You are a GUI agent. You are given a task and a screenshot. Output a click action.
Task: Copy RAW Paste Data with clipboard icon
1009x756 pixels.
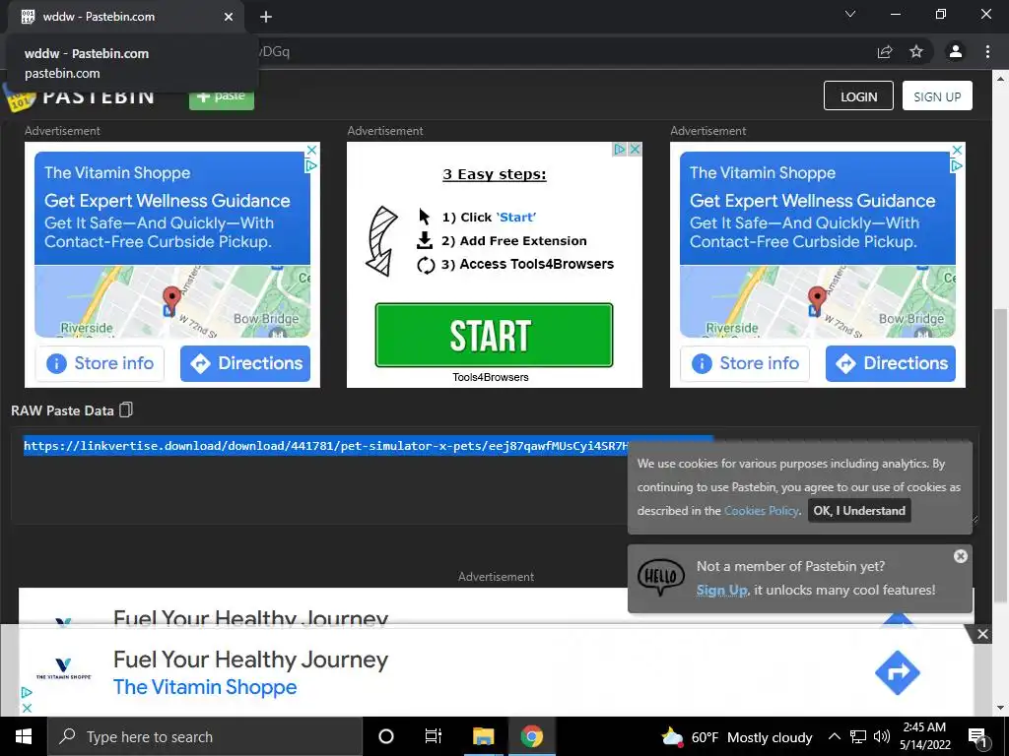(x=126, y=410)
